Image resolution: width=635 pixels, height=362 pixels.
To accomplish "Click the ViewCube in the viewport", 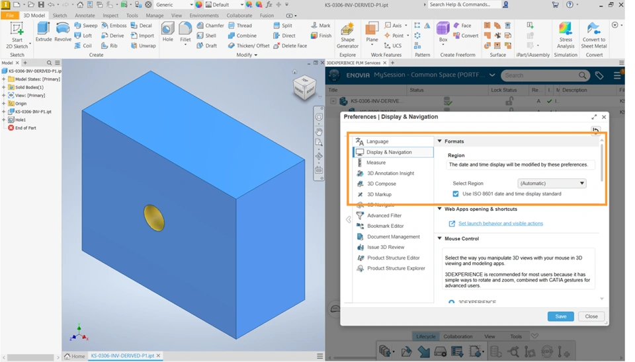I will coord(304,87).
